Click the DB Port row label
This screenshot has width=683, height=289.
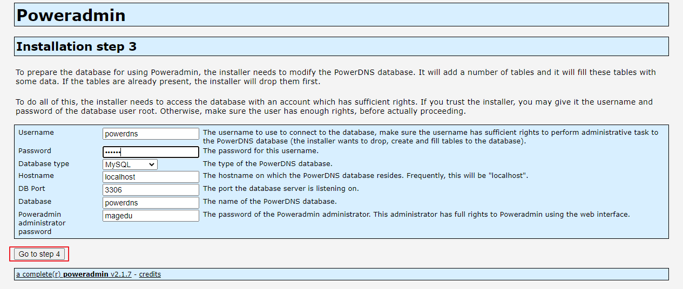click(32, 189)
